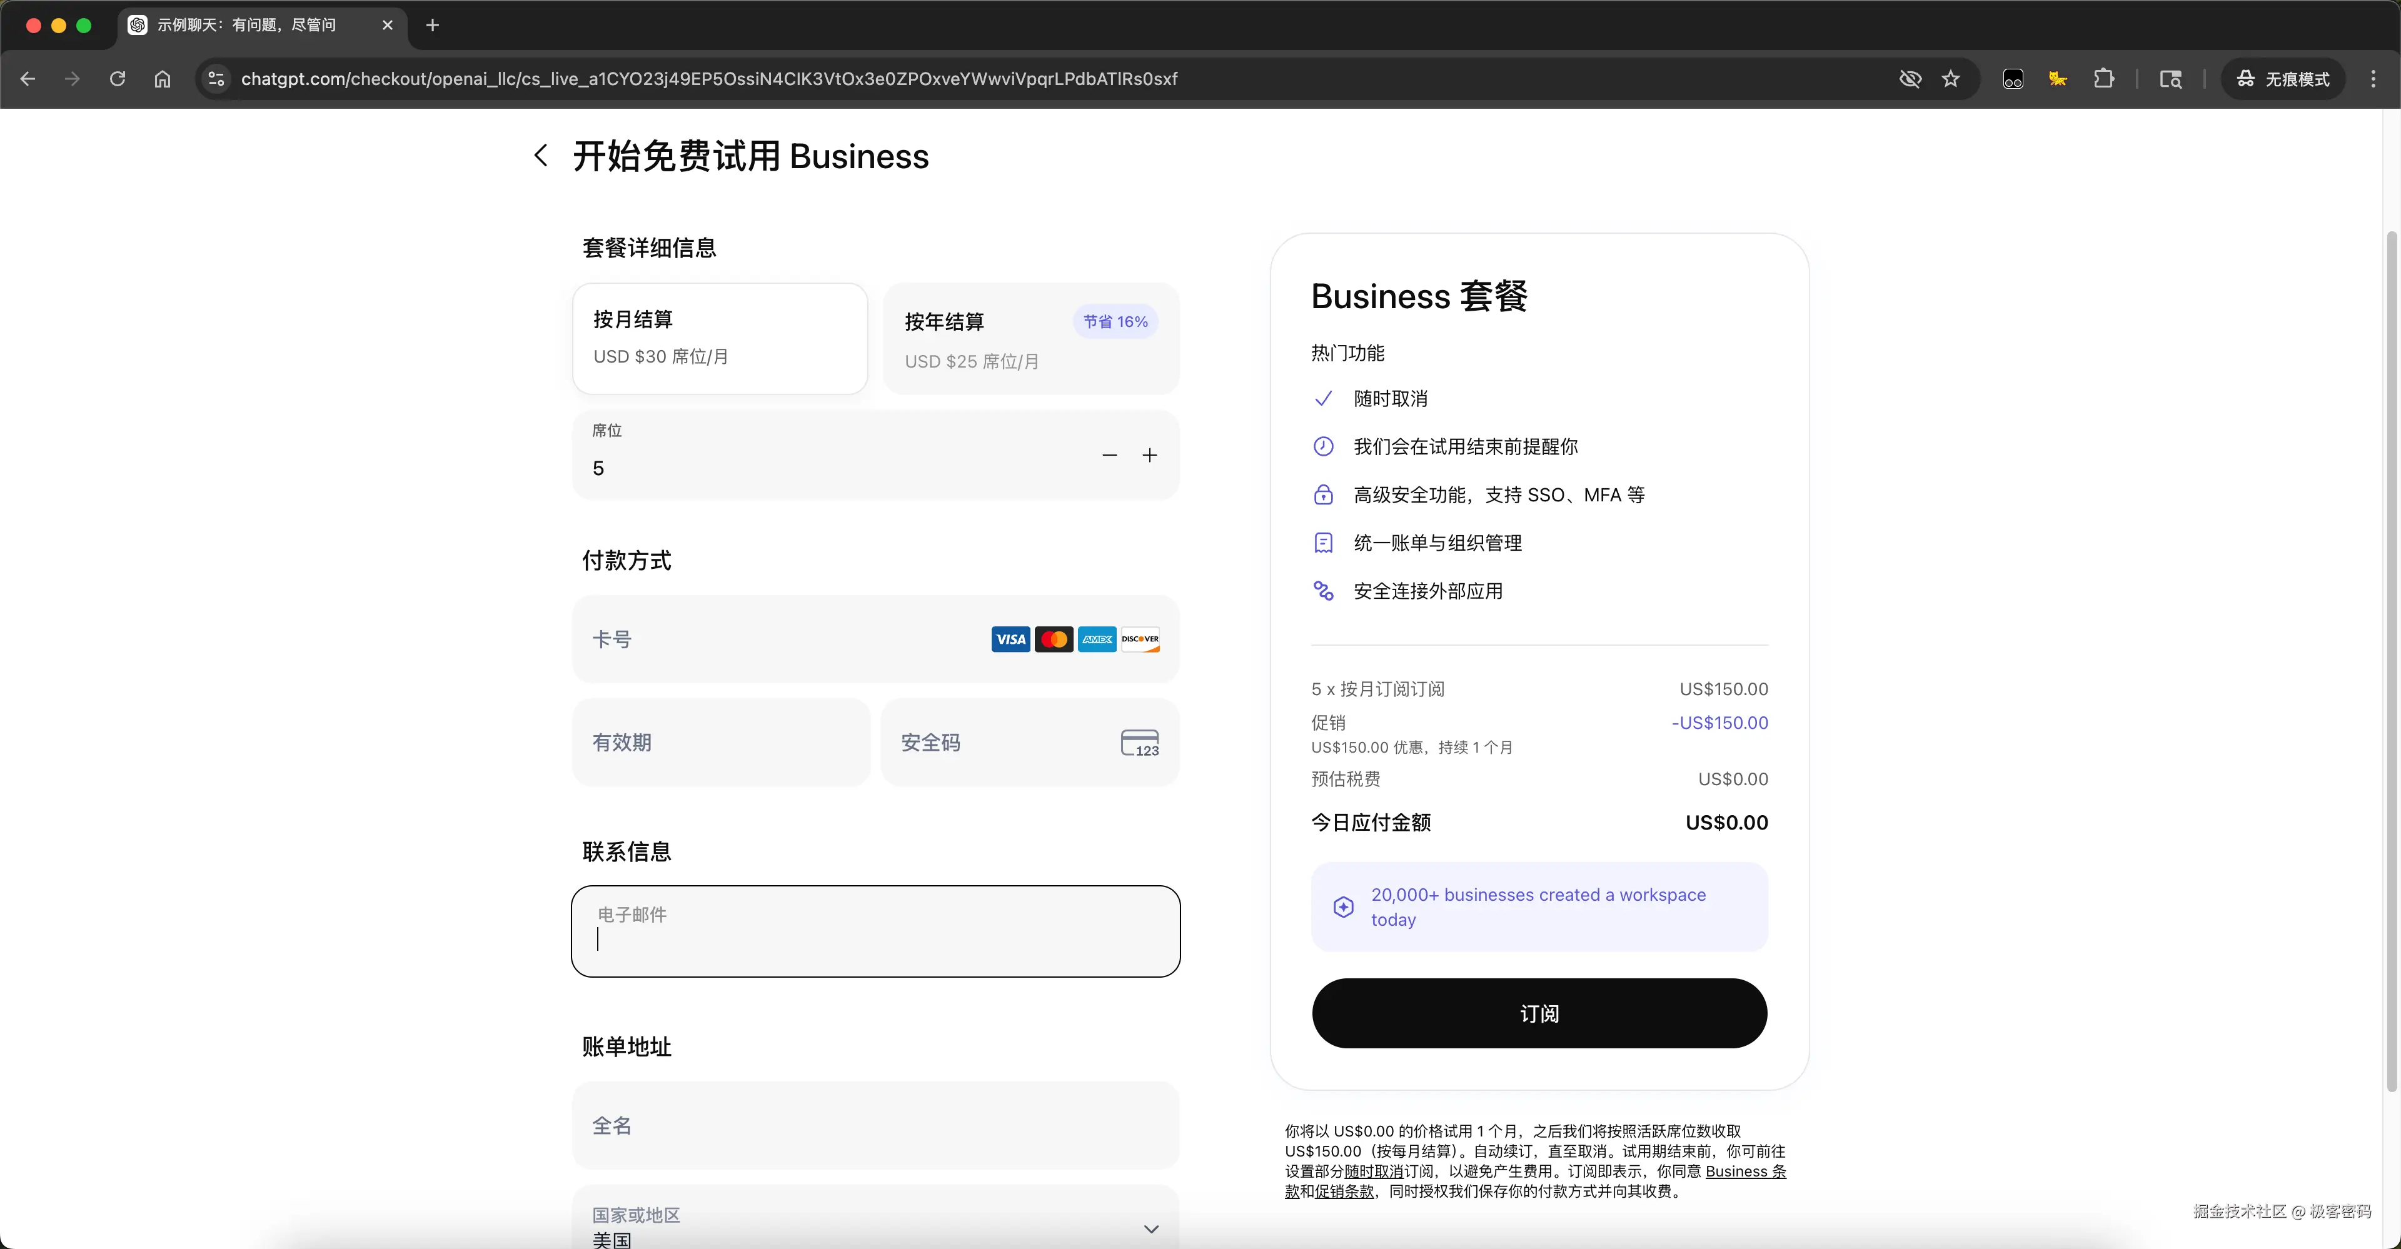Click the CVC card icon in 安全码 field
2401x1249 pixels.
[x=1139, y=743]
